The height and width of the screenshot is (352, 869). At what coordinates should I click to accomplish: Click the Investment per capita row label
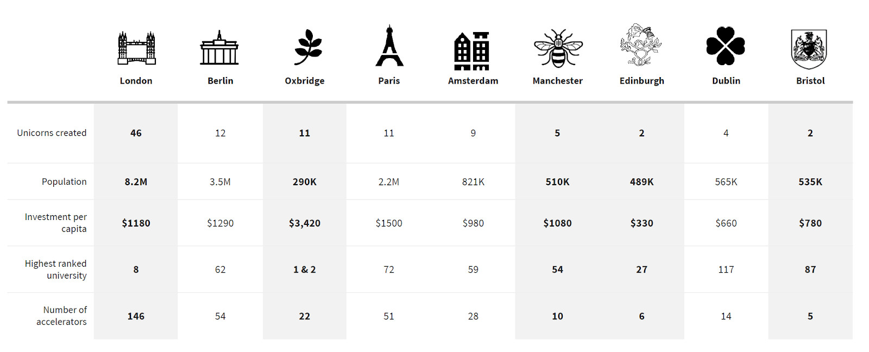point(56,223)
